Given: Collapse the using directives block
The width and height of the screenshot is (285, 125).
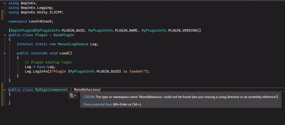Looking at the screenshot, I should (x=4, y=3).
